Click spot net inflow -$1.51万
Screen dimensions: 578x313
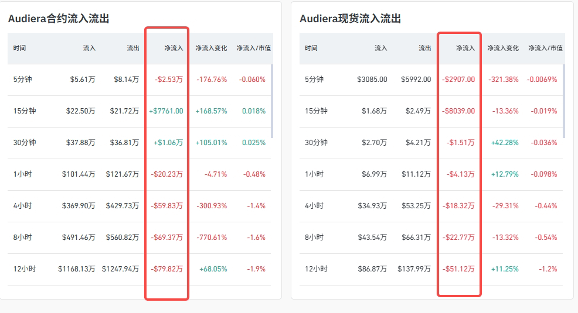tap(460, 143)
